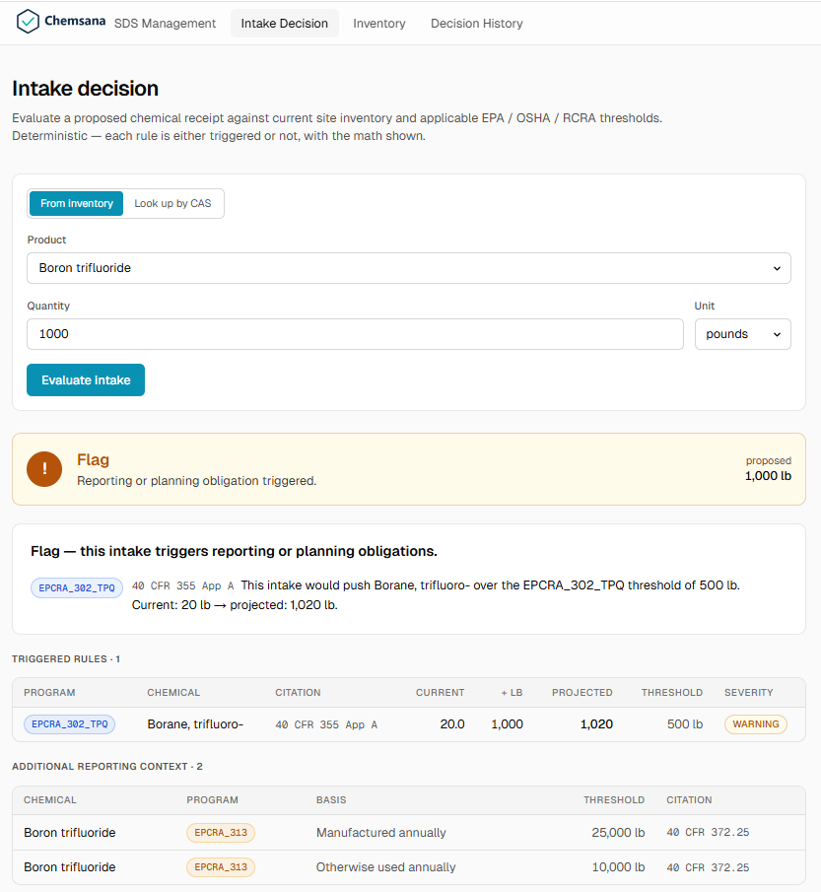Image resolution: width=821 pixels, height=892 pixels.
Task: Click the Intake decision page title
Action: coord(86,89)
